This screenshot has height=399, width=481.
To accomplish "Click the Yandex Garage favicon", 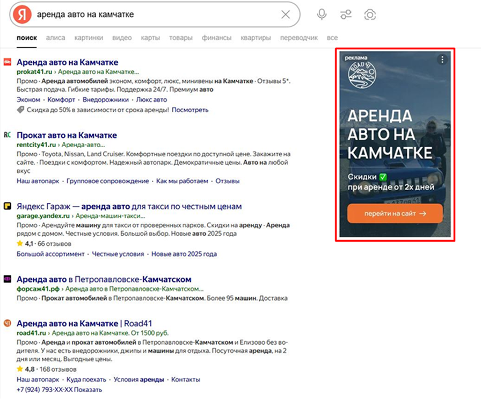I will pyautogui.click(x=8, y=206).
